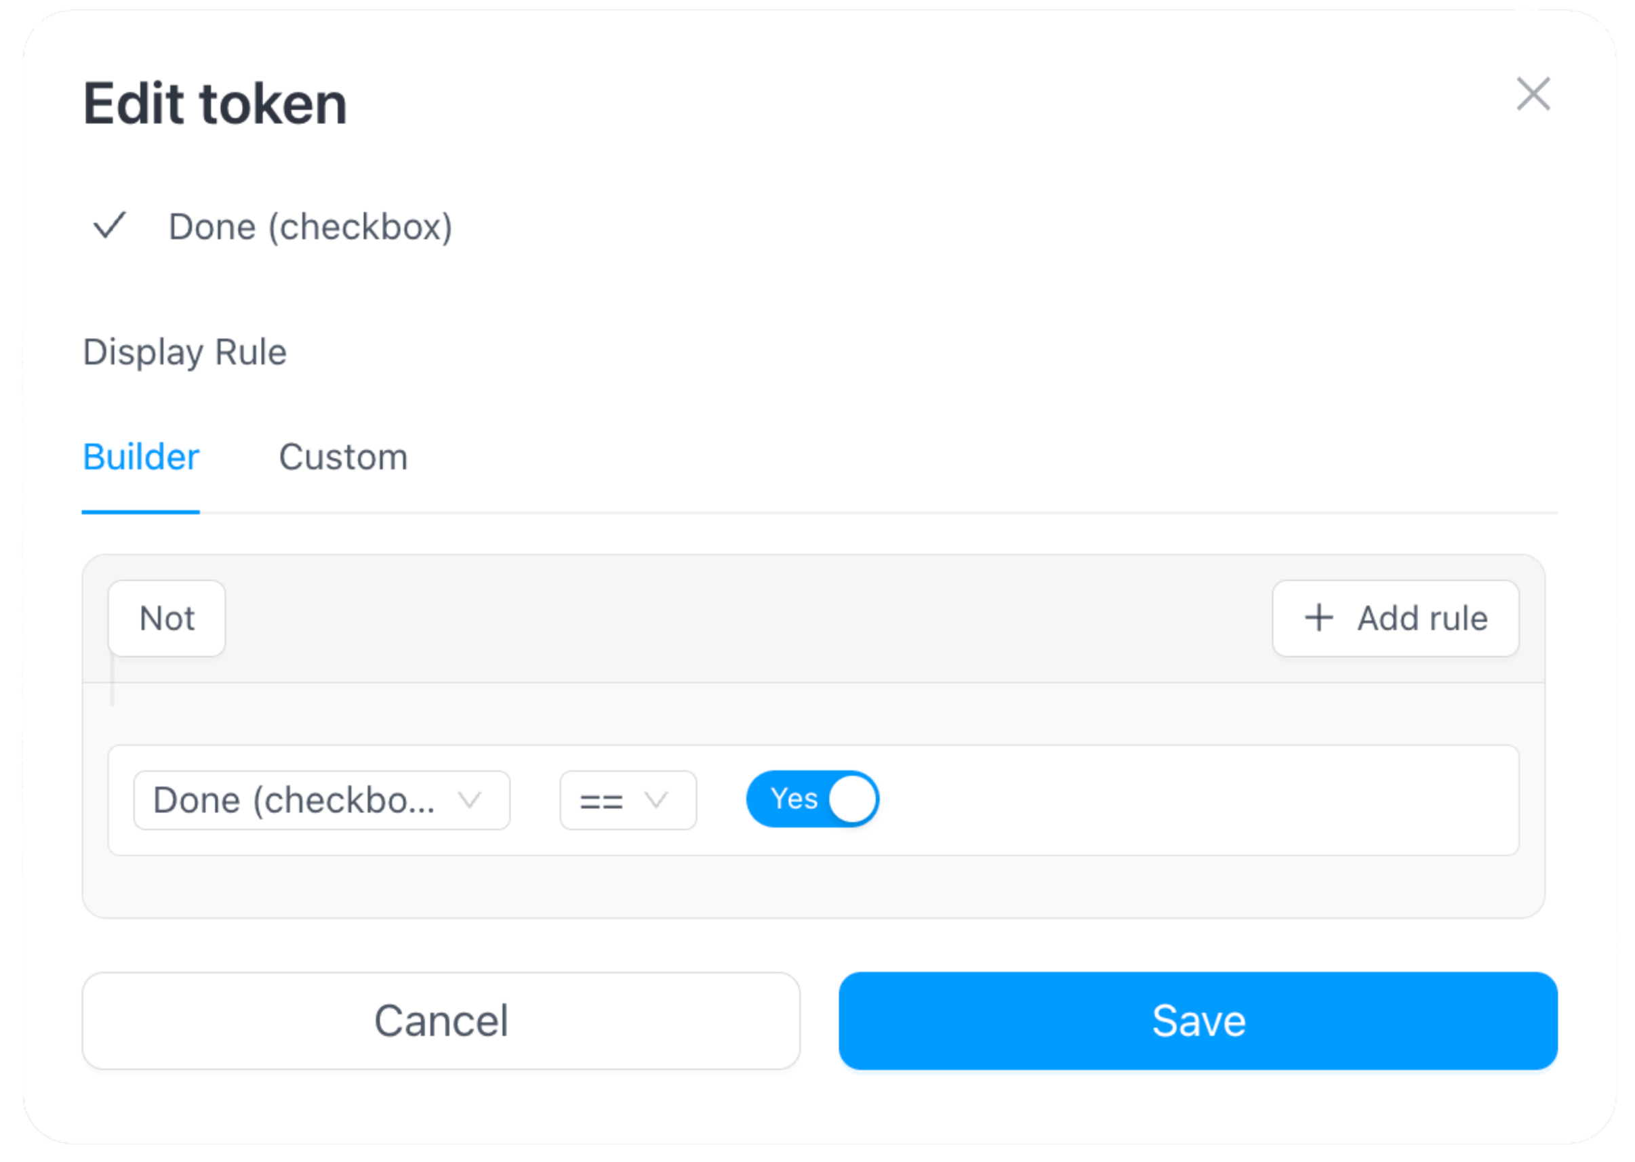1635x1162 pixels.
Task: Close the Edit token dialog
Action: pyautogui.click(x=1533, y=94)
